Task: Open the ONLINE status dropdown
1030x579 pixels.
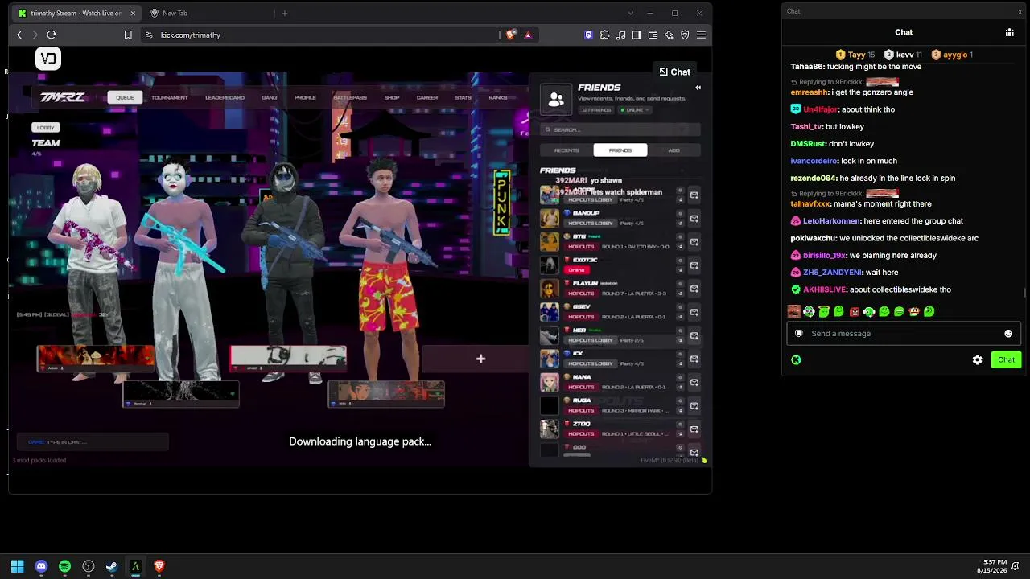Action: [635, 110]
